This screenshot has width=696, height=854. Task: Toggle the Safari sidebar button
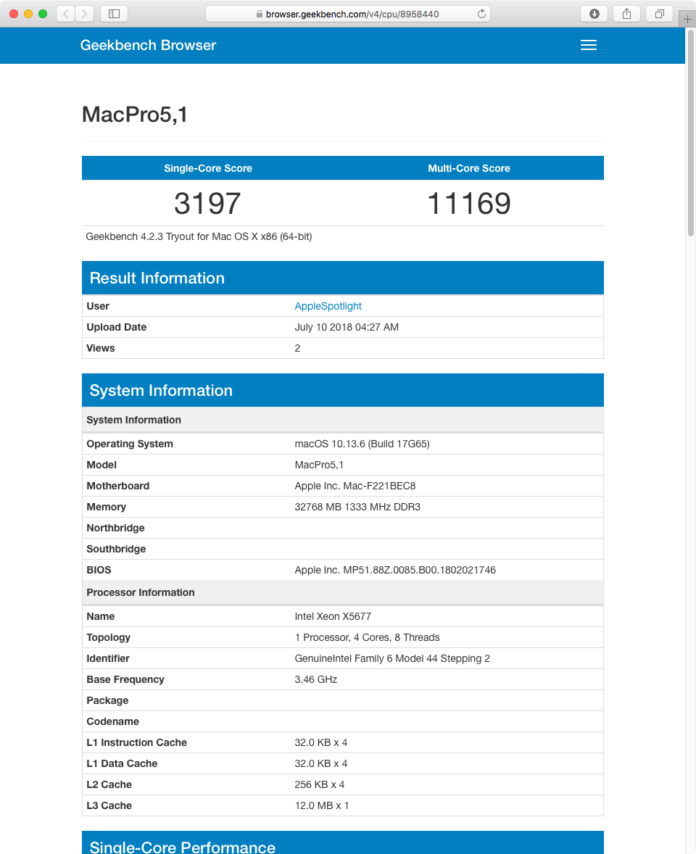pos(115,14)
